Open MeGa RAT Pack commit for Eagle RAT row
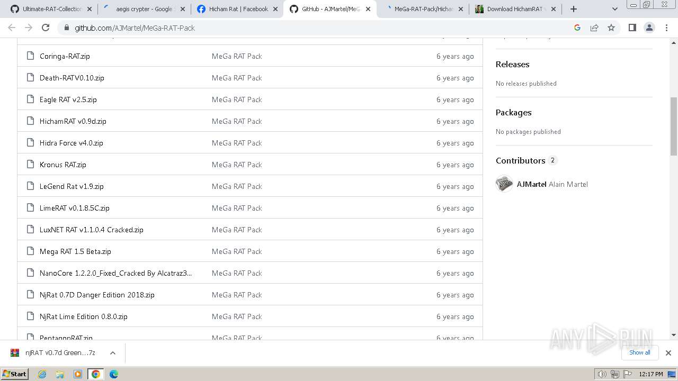The width and height of the screenshot is (678, 381). point(237,99)
